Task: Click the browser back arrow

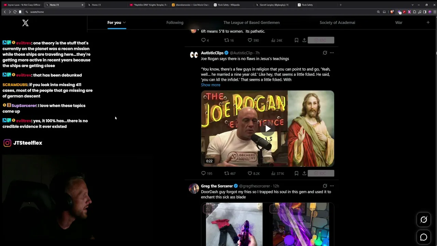Action: (5, 12)
